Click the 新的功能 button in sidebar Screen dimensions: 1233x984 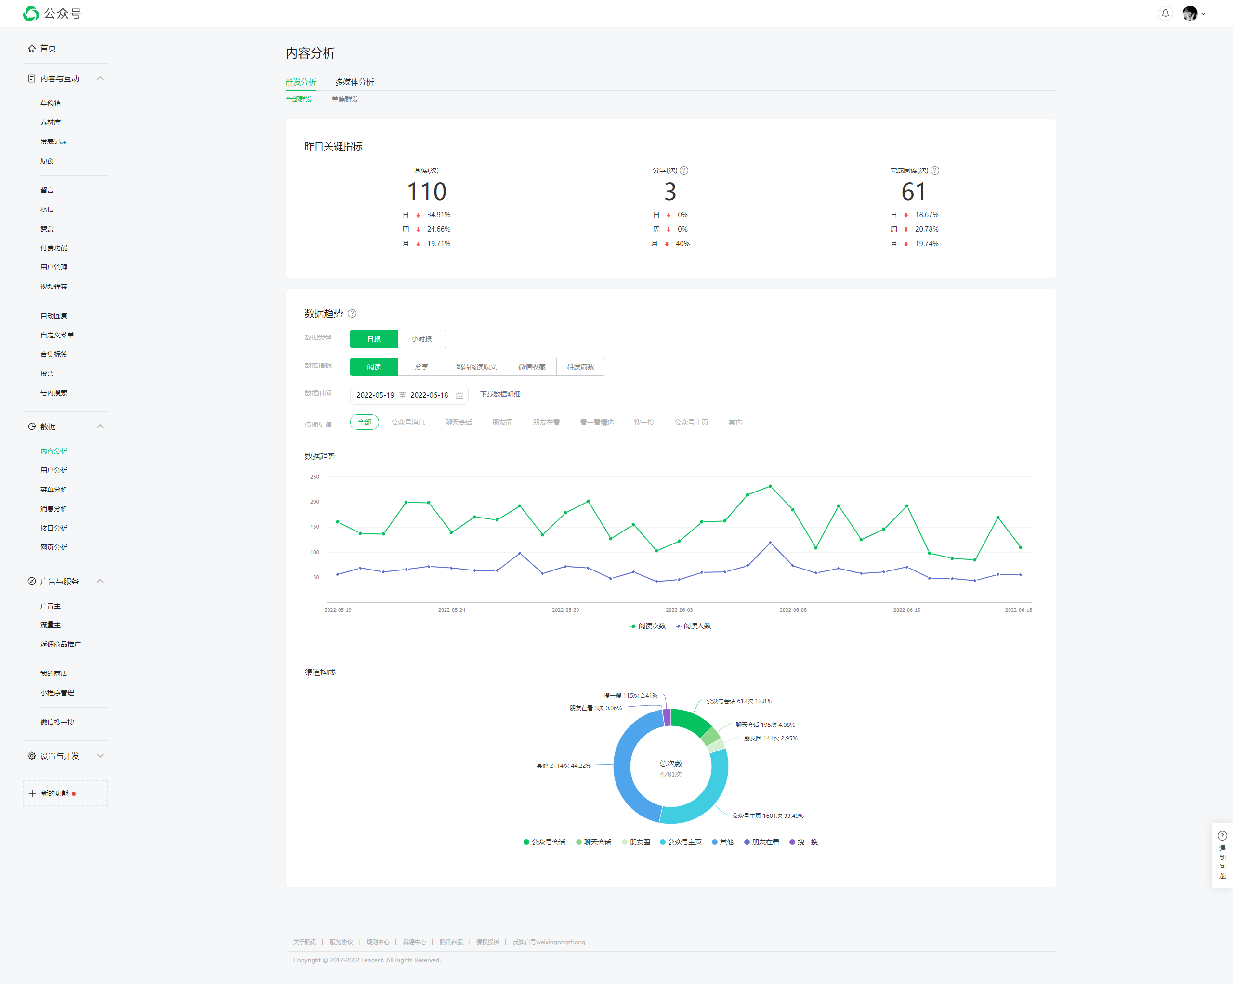(65, 793)
